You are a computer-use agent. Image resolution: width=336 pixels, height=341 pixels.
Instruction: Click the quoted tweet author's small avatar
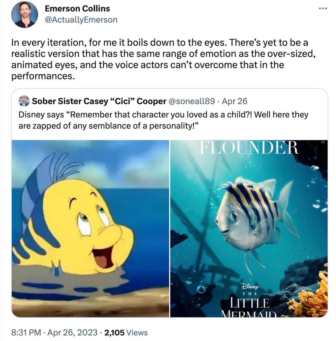pos(24,101)
